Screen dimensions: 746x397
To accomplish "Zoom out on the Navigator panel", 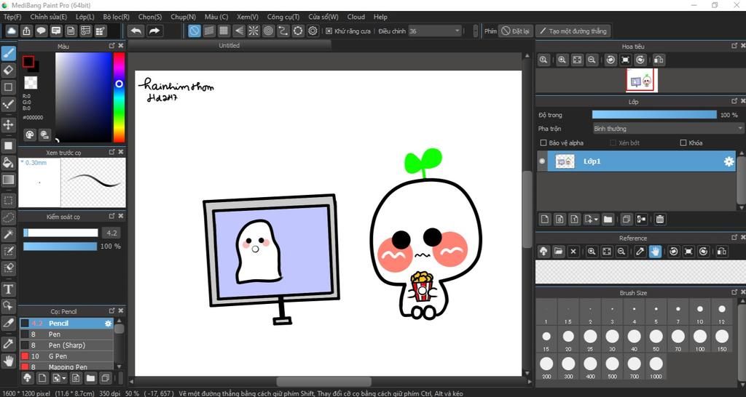I will click(x=592, y=60).
